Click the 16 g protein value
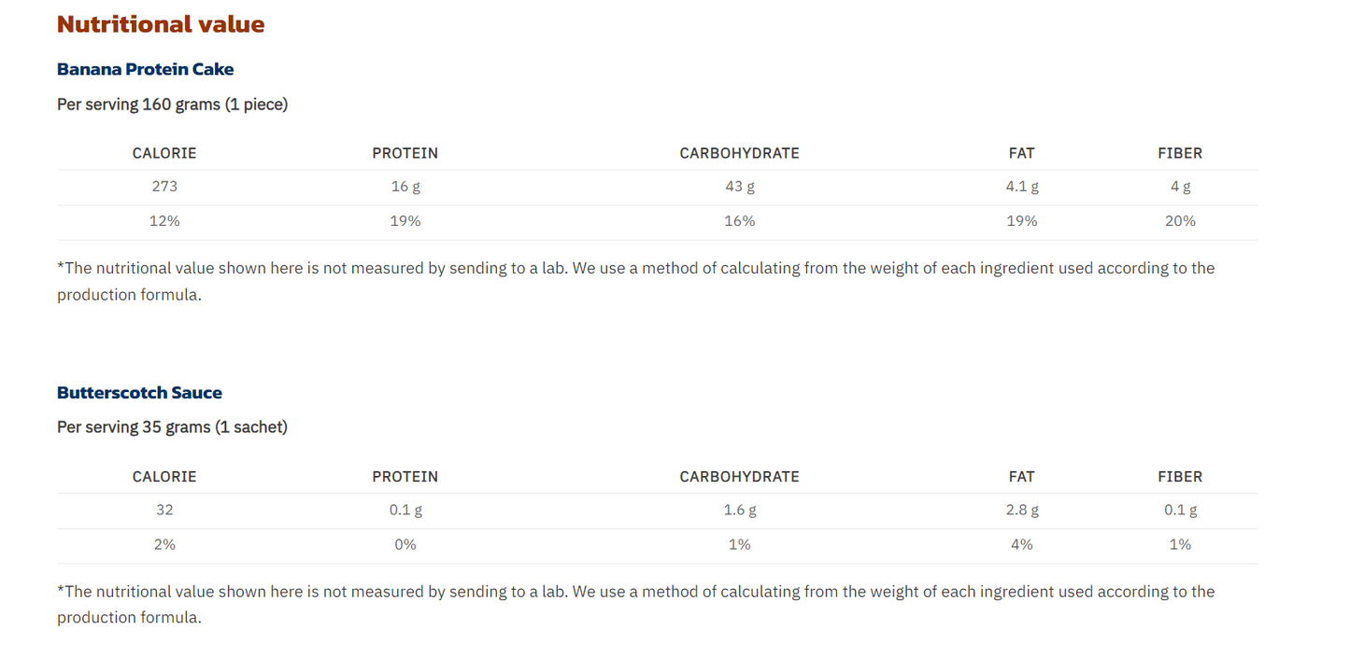Screen dimensions: 1350x672 pos(405,187)
